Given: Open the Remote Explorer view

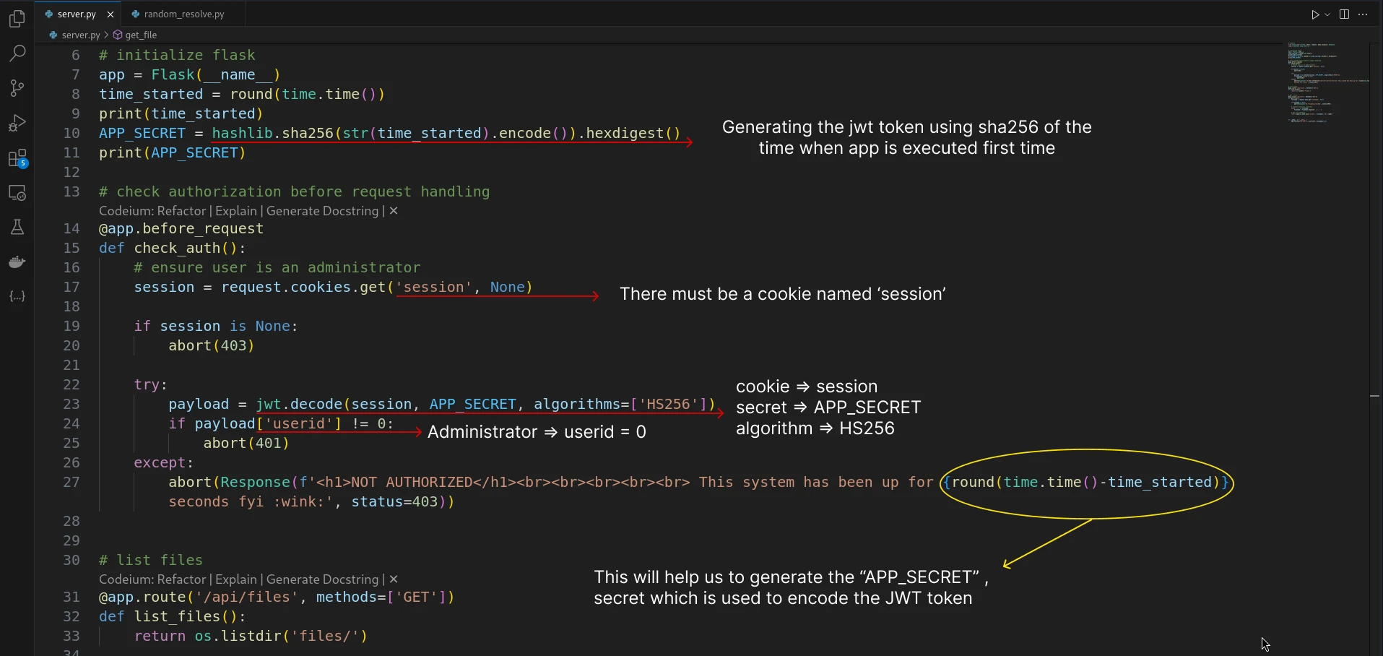Looking at the screenshot, I should pos(17,193).
